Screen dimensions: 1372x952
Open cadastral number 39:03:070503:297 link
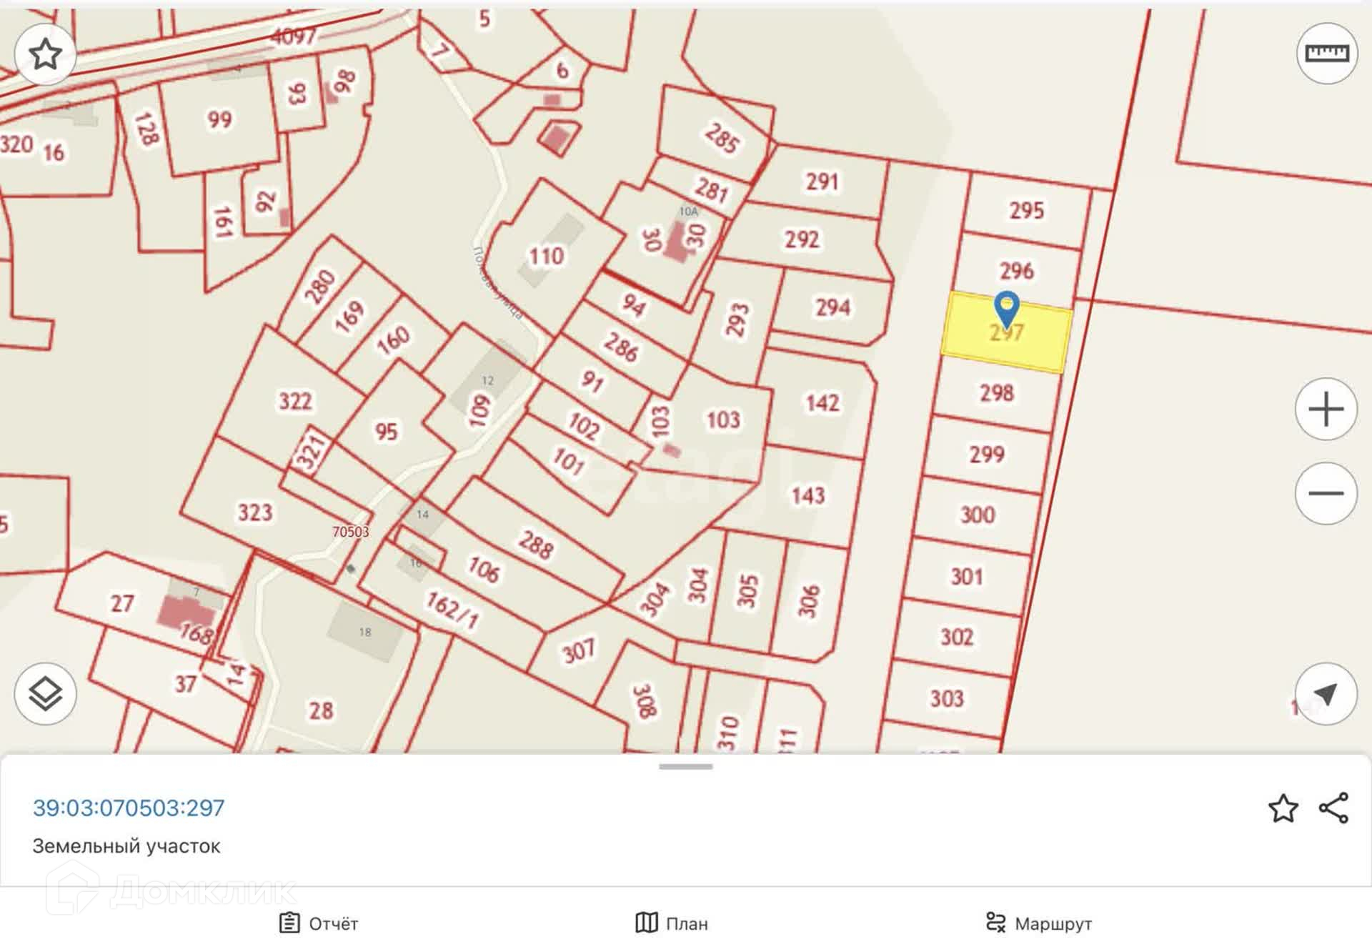click(129, 808)
